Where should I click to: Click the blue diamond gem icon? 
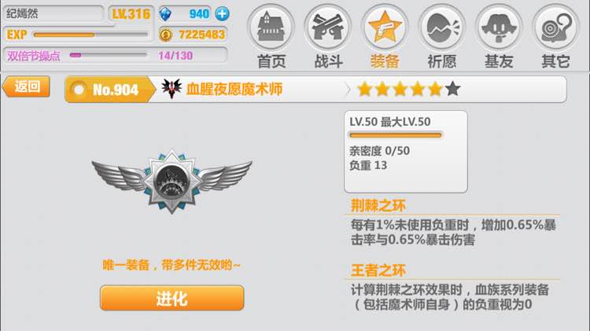pos(165,14)
